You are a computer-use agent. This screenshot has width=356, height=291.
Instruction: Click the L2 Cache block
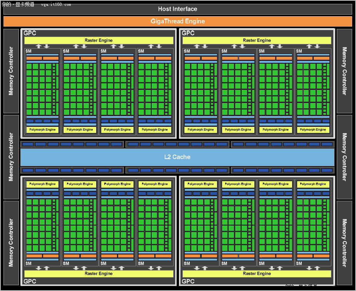[x=177, y=157]
